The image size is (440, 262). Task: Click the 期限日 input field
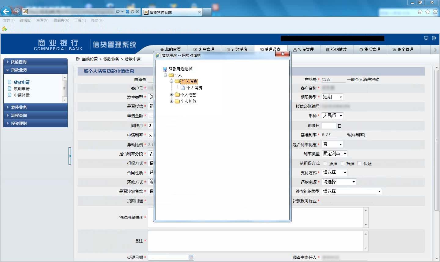click(x=329, y=126)
